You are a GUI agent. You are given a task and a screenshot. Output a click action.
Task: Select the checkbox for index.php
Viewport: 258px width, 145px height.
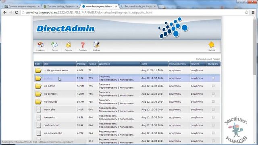click(x=213, y=110)
